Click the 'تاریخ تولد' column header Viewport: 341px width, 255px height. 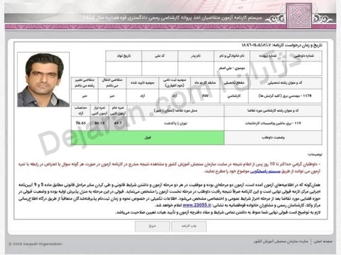124,56
